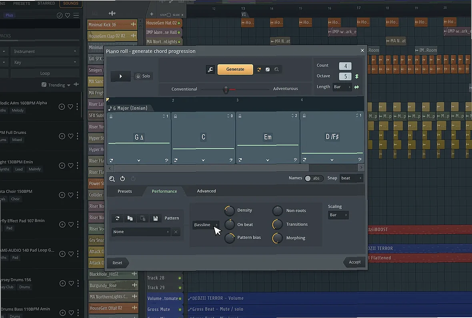The height and width of the screenshot is (318, 472).
Task: Click the magnifying glass preview icon right of dice
Action: 276,69
